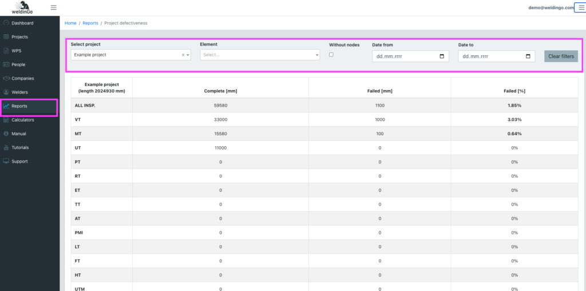Clear the Example project selection
The image size is (586, 291).
click(183, 55)
